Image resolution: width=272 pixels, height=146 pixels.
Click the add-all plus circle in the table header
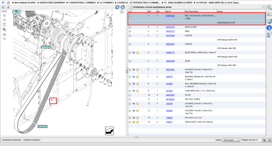[130, 11]
